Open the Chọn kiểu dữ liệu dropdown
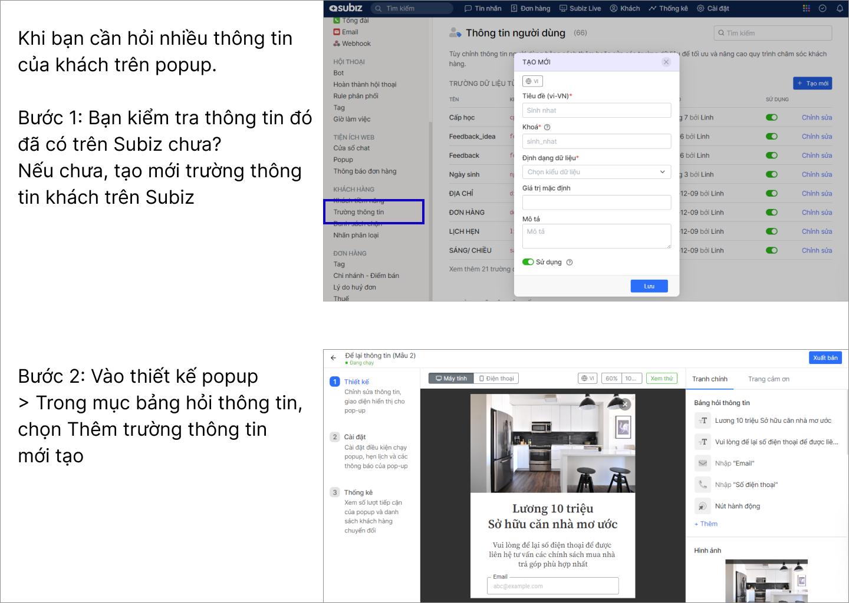 tap(596, 172)
